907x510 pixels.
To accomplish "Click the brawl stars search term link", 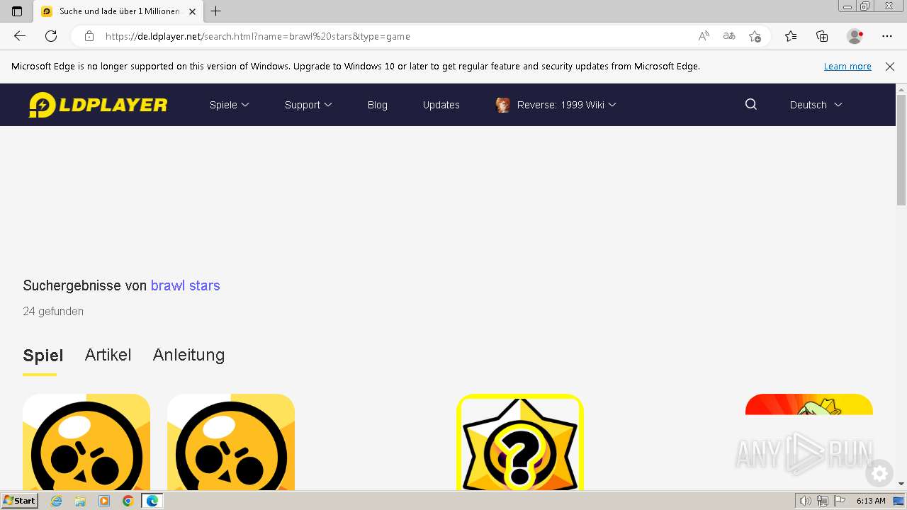I will coord(186,285).
